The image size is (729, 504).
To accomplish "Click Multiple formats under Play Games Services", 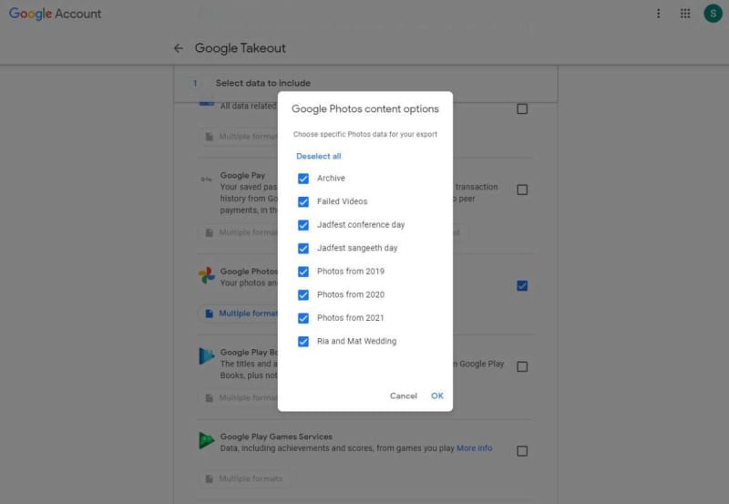I will coord(244,478).
